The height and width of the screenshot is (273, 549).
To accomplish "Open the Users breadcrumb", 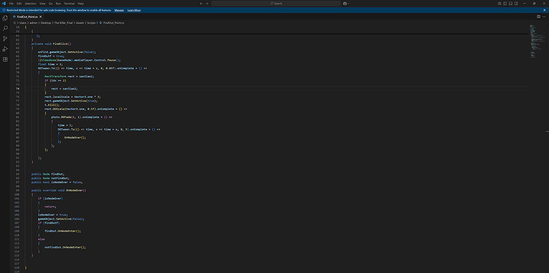I will (23, 23).
